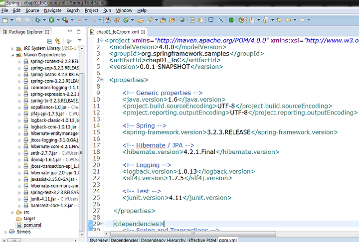Expand the JRE System Library node
359x242 pixels.
pos(12,48)
